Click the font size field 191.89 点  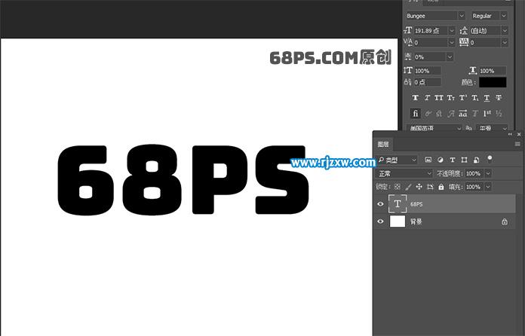(x=430, y=30)
